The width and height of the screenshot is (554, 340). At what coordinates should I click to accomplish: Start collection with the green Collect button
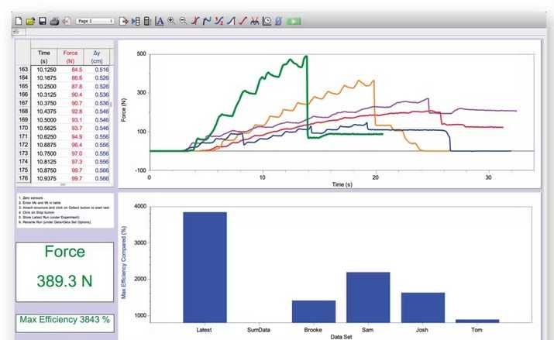(x=294, y=22)
